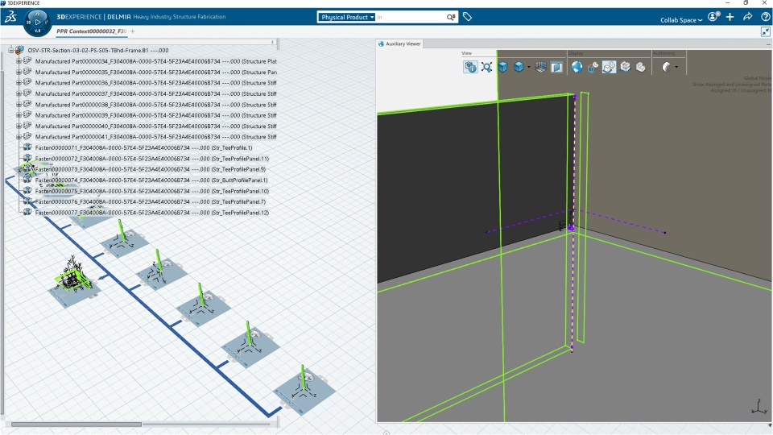Screen dimensions: 773x435
Task: Click the Fasten00000071 fastener icon
Action: pyautogui.click(x=27, y=147)
